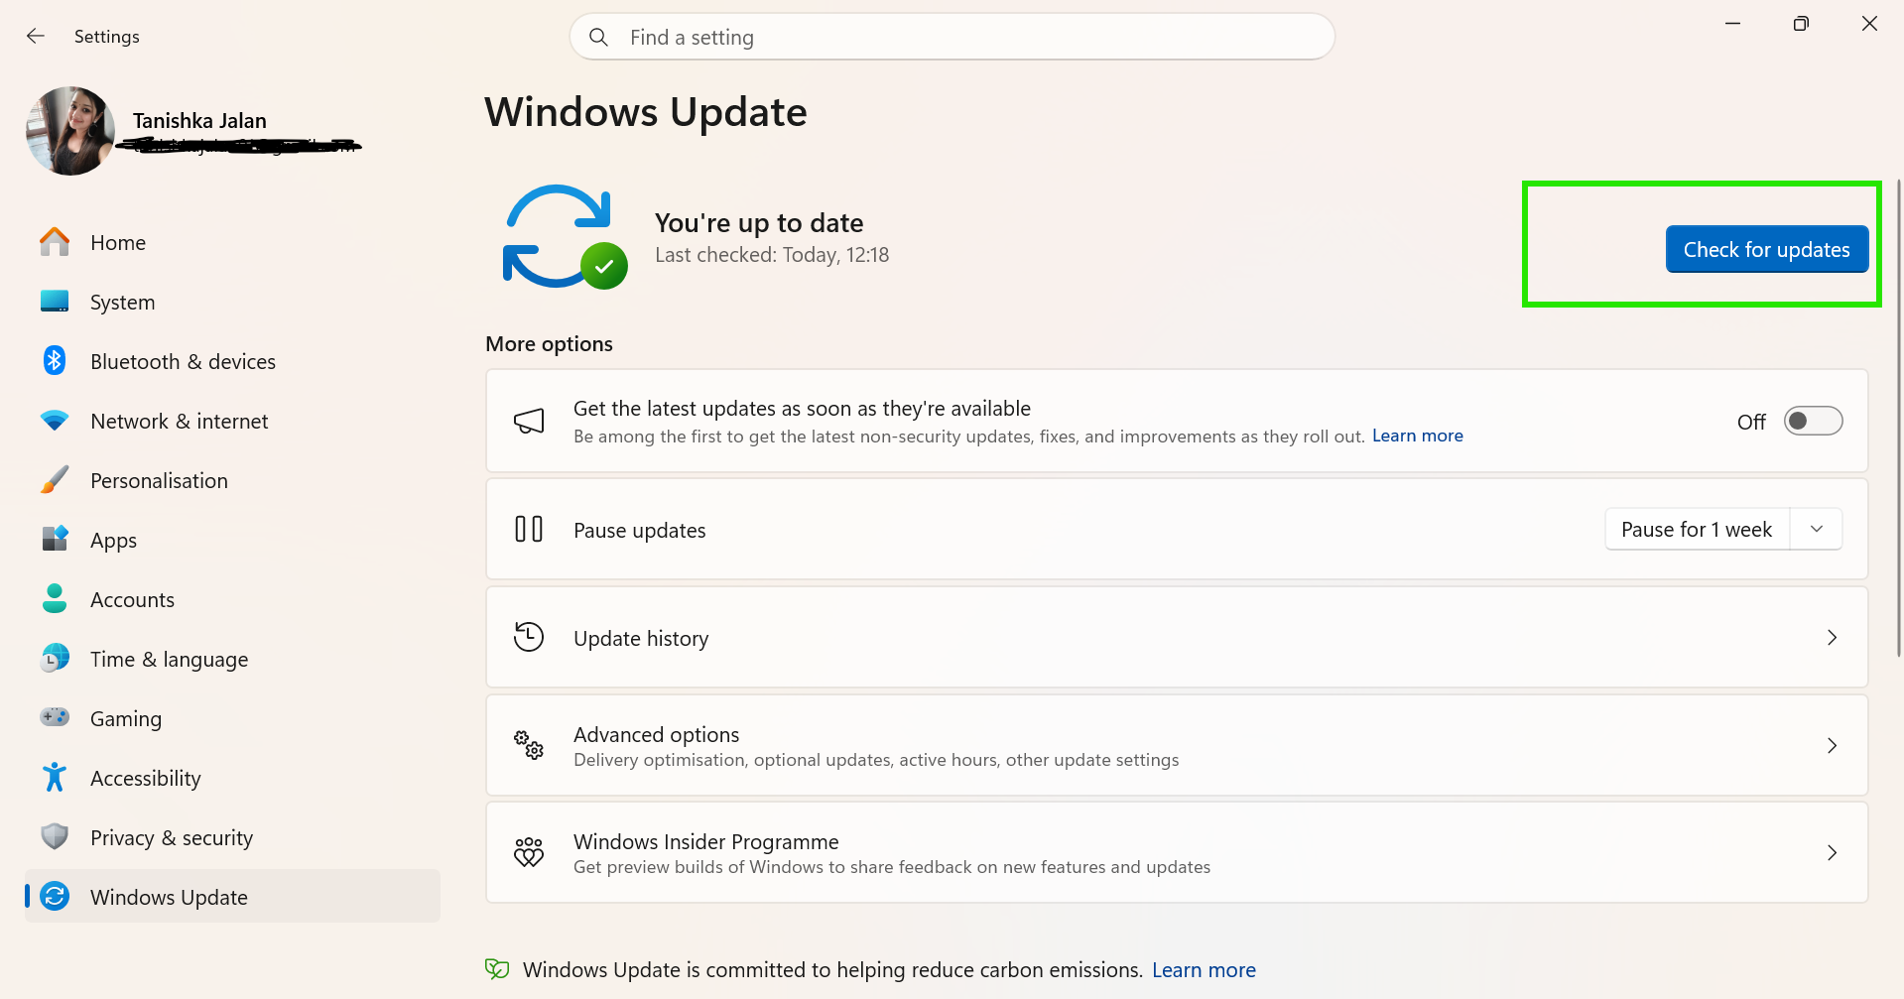This screenshot has height=999, width=1904.
Task: Click the search magnifier icon
Action: tap(598, 38)
